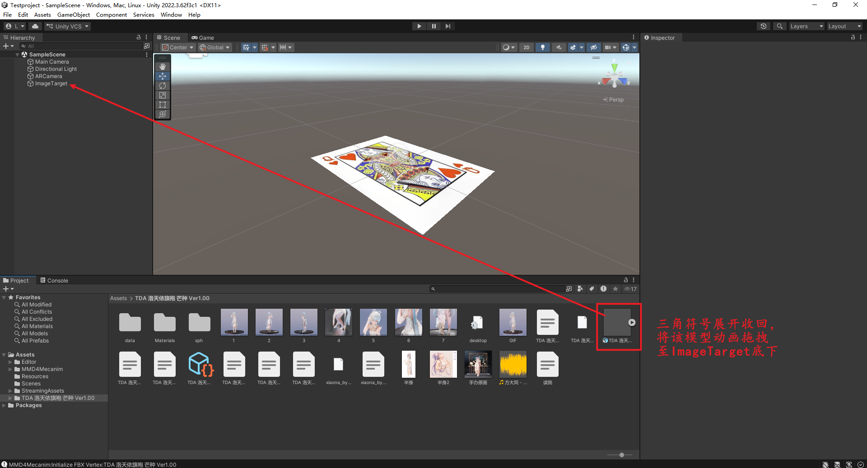The height and width of the screenshot is (468, 867).
Task: Toggle grid snapping in Scene toolbar
Action: point(265,47)
